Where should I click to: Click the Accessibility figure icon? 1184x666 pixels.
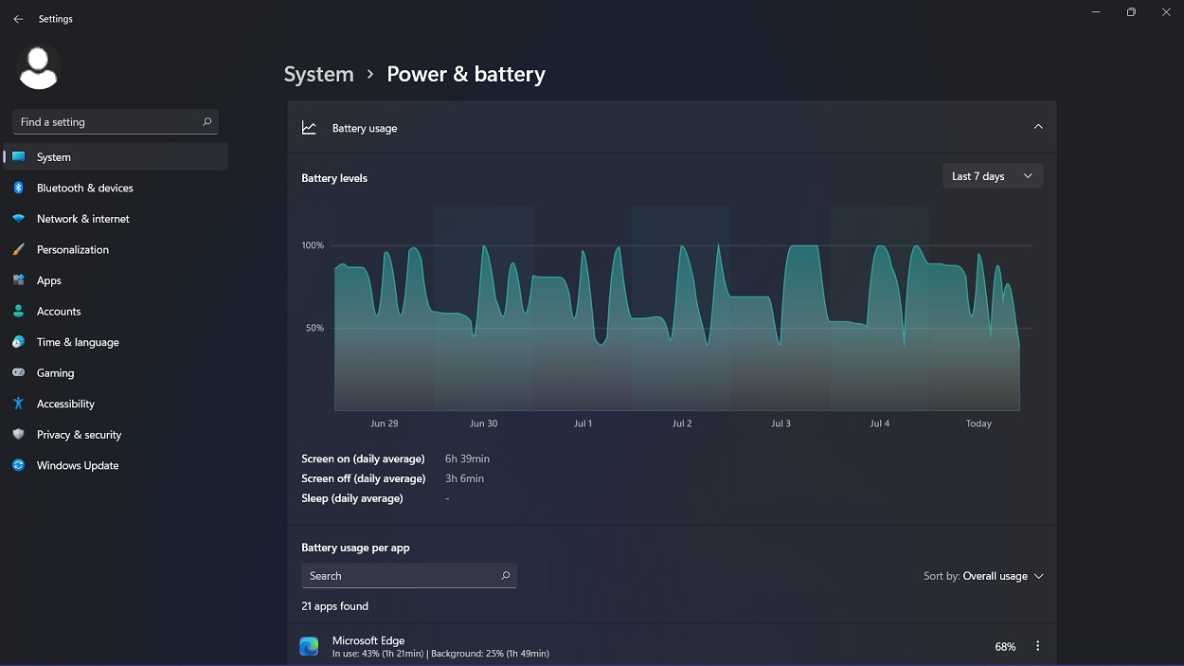(19, 403)
